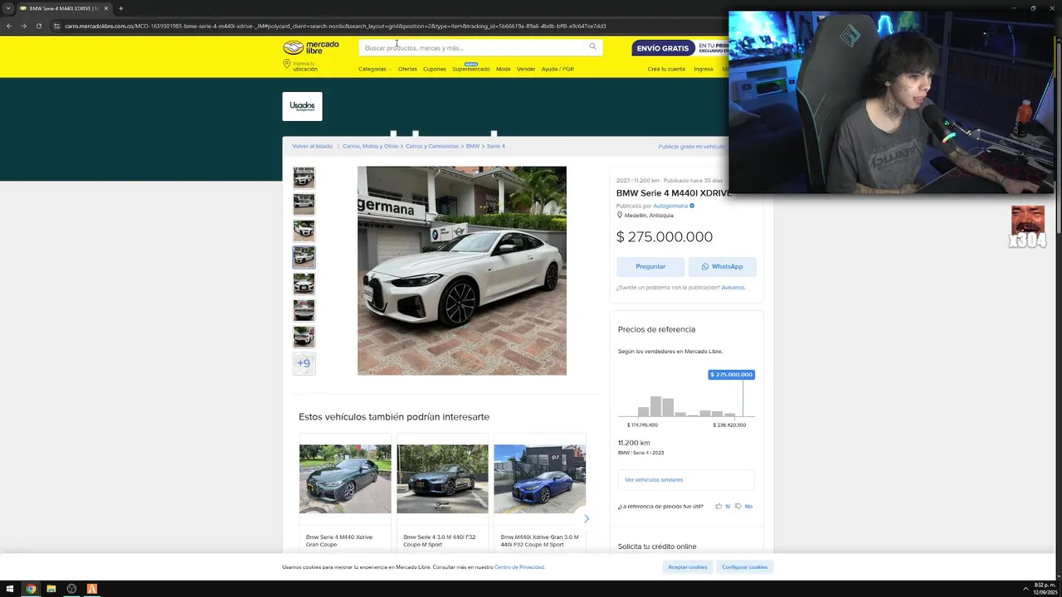This screenshot has width=1062, height=597.
Task: Open File Explorer from the taskbar
Action: click(x=51, y=589)
